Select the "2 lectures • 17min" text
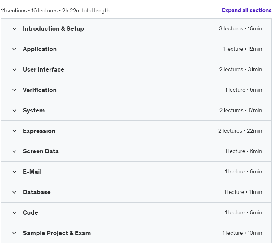Image resolution: width=273 pixels, height=245 pixels. click(x=240, y=110)
